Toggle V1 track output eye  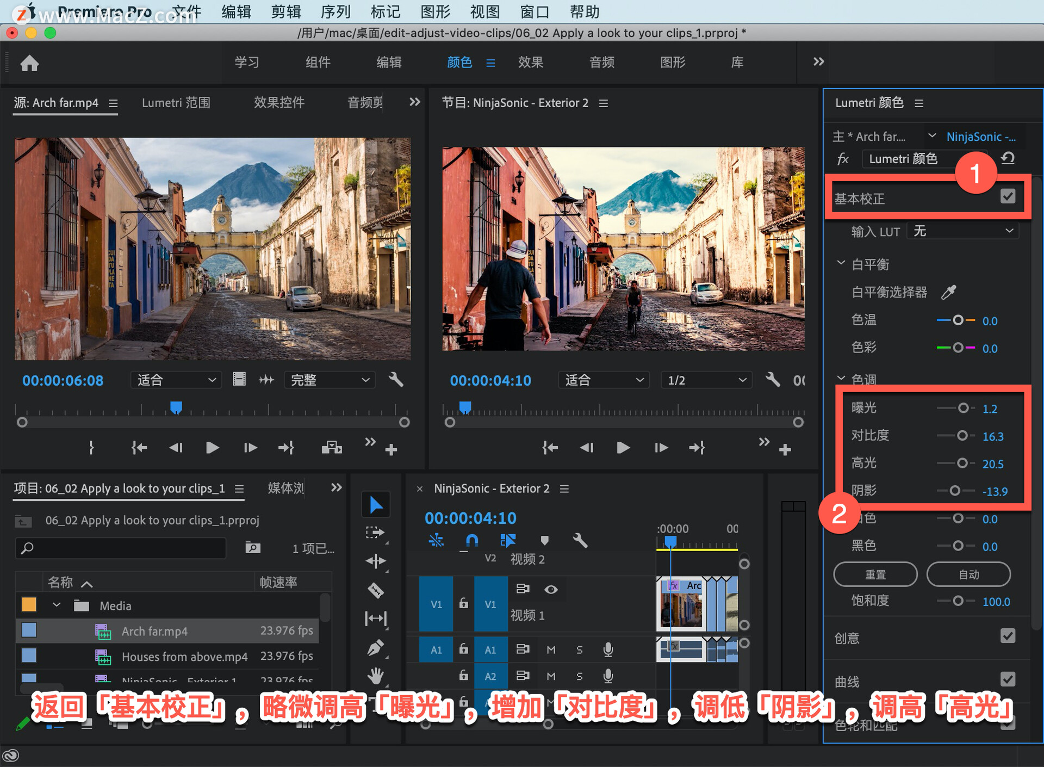click(x=551, y=589)
